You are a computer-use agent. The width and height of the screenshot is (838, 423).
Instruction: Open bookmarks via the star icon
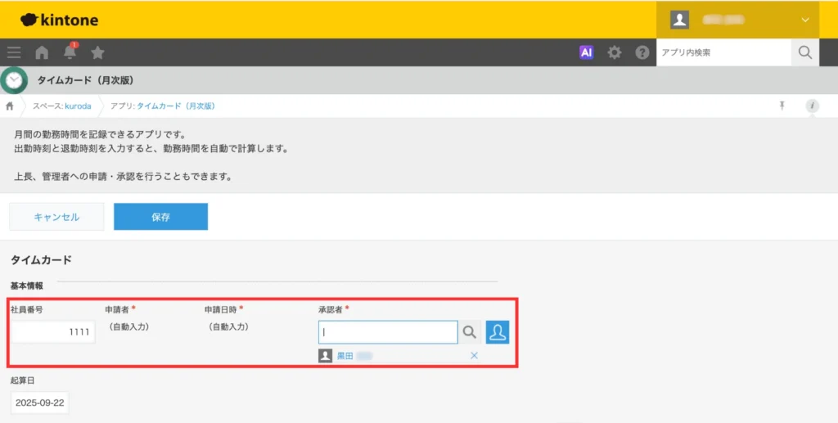(97, 52)
